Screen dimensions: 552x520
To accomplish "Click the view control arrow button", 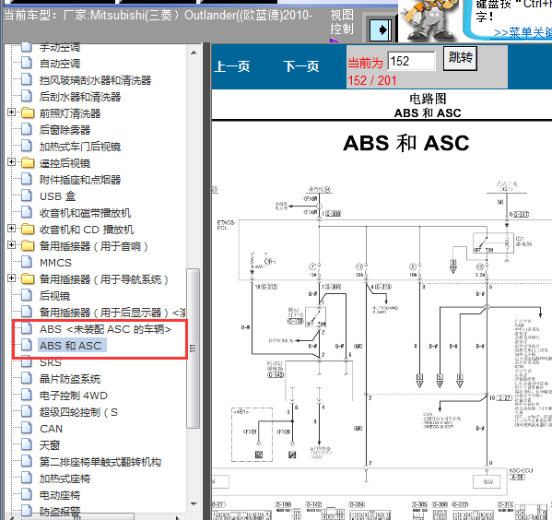I will tap(381, 30).
